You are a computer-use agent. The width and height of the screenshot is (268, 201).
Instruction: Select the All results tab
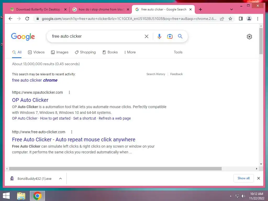point(17,52)
